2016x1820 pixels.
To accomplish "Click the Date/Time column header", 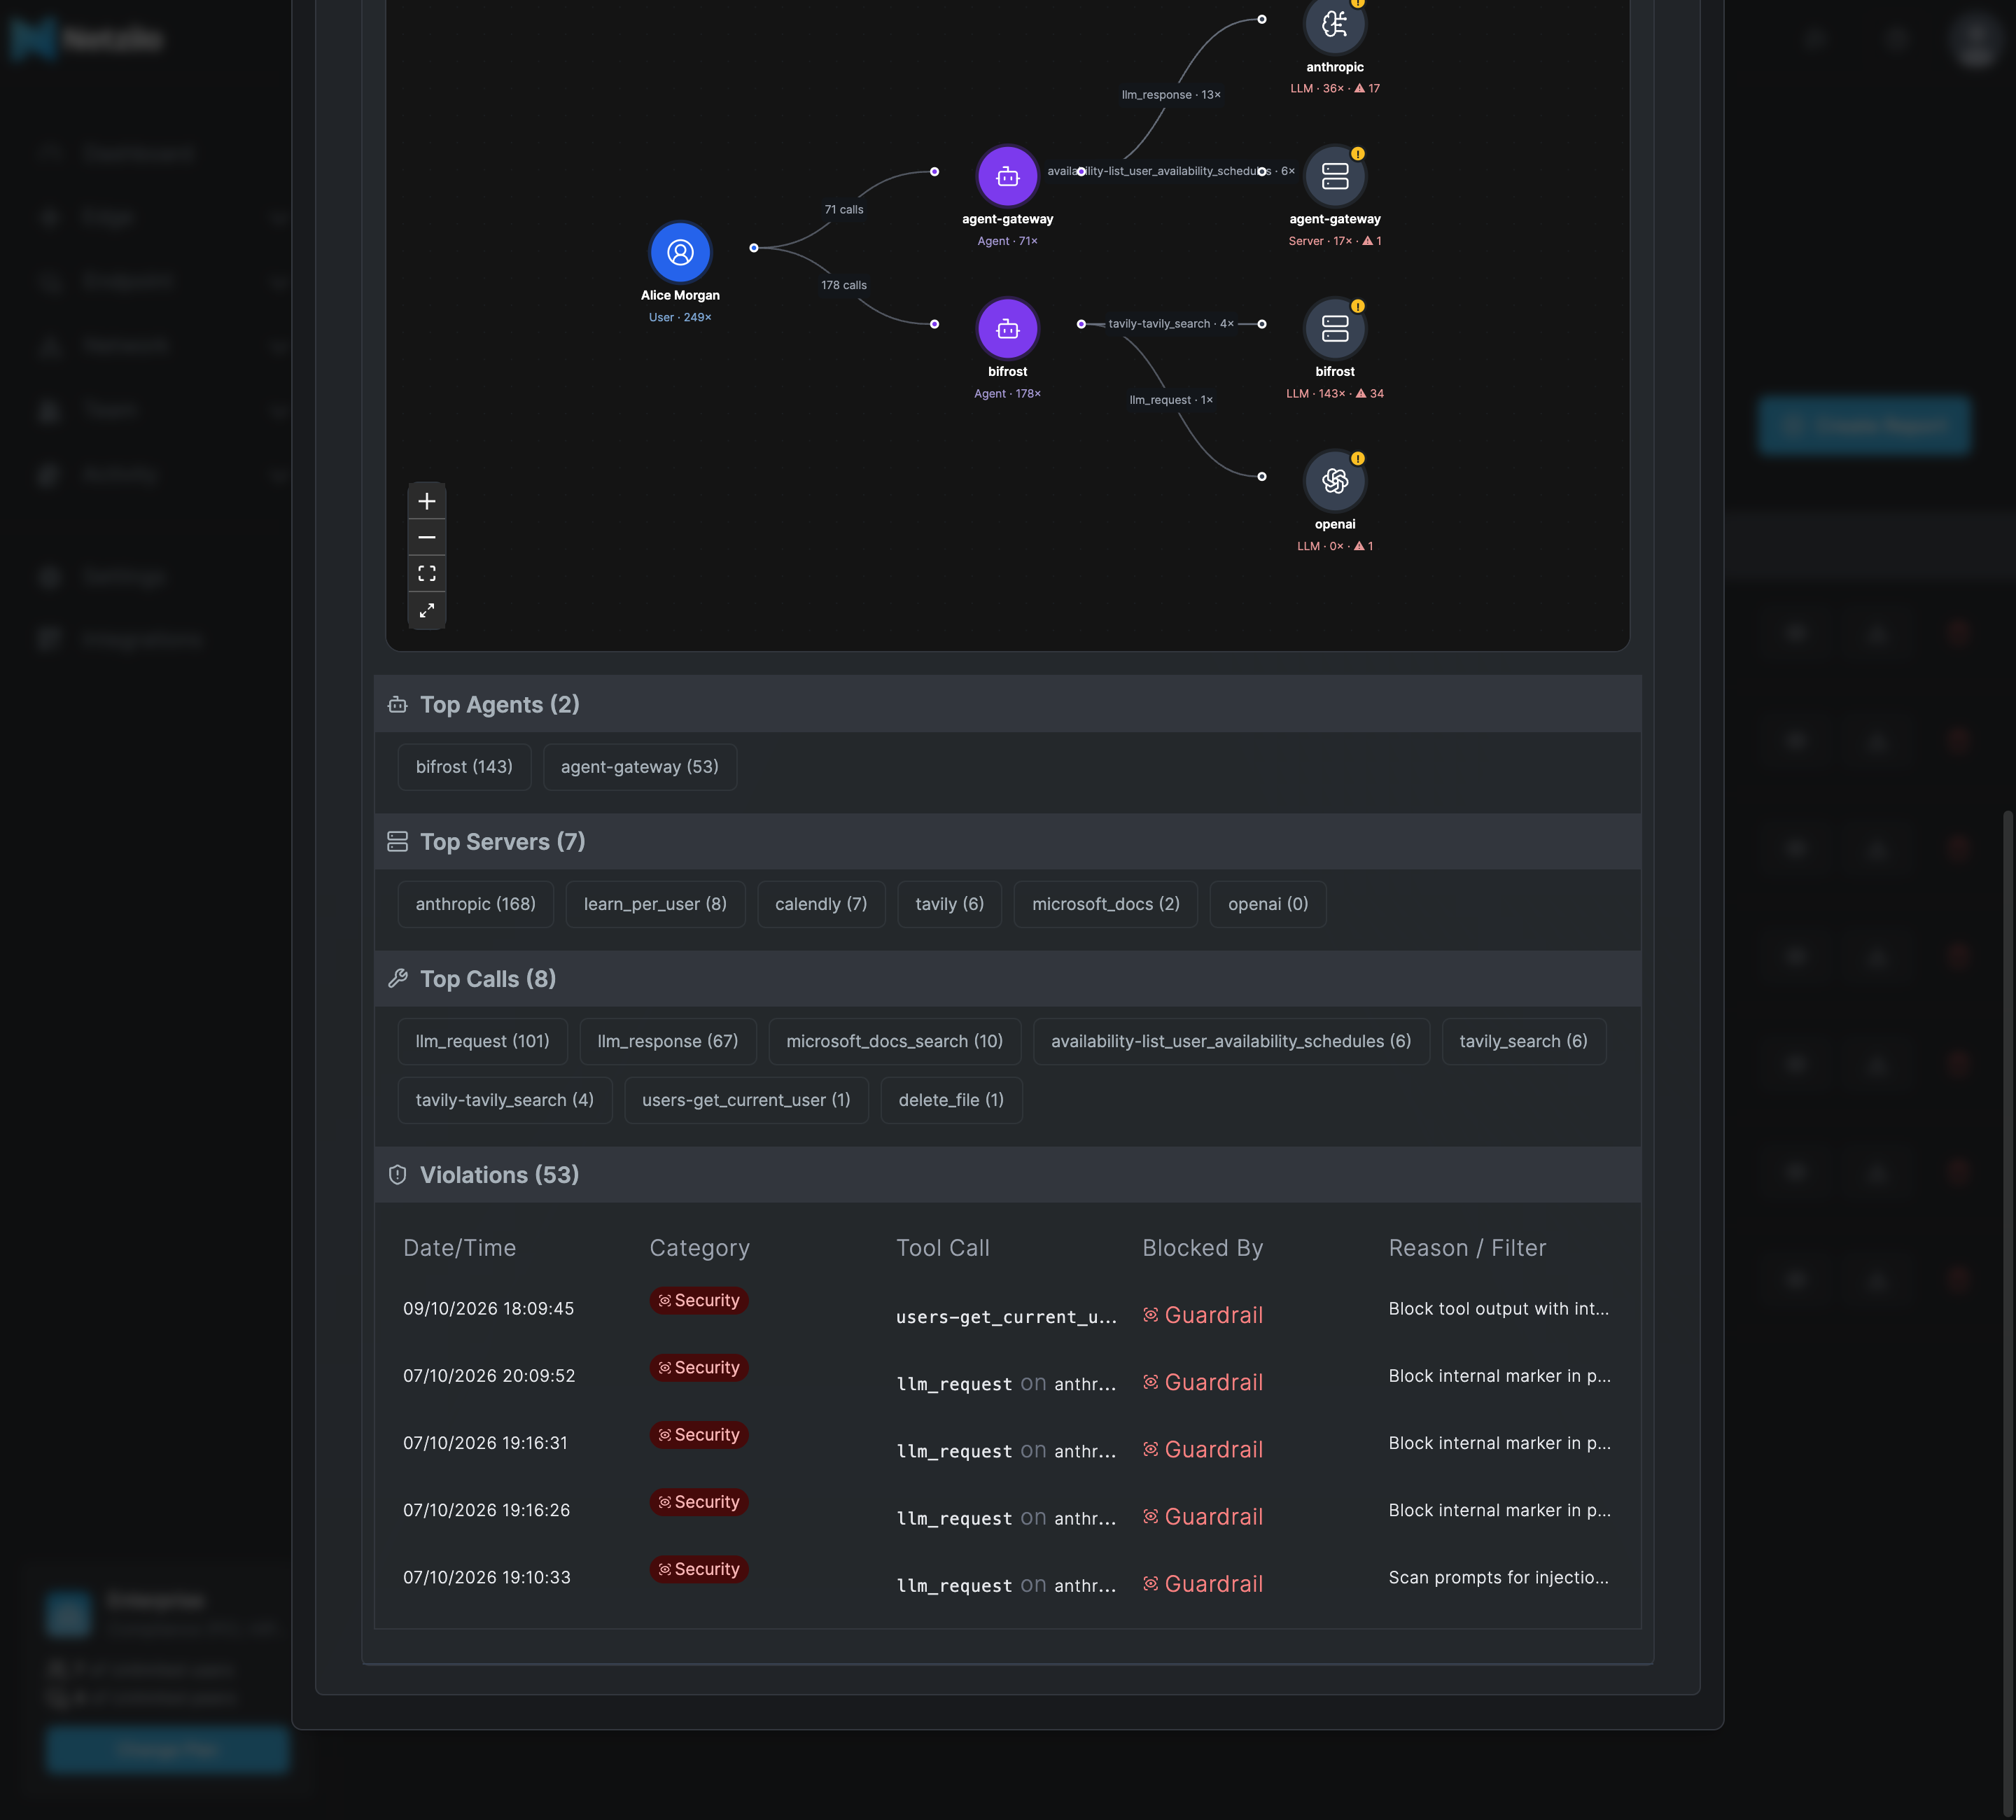I will click(x=460, y=1248).
